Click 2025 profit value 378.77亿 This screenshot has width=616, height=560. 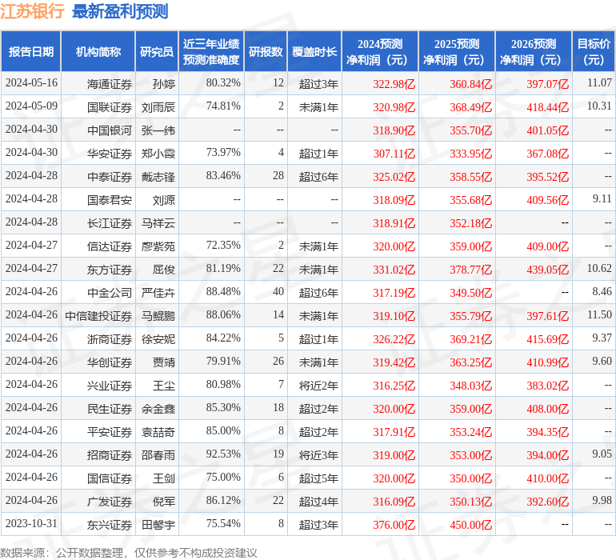pos(470,269)
